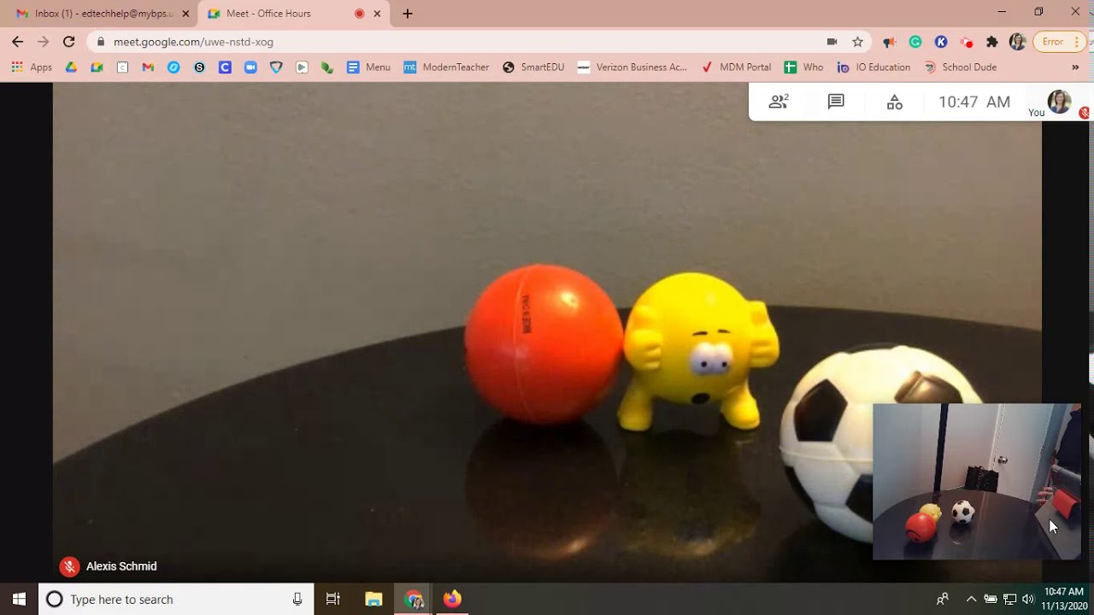Close the Meet - Office Hours tab
Viewport: 1094px width, 615px height.
[x=377, y=14]
